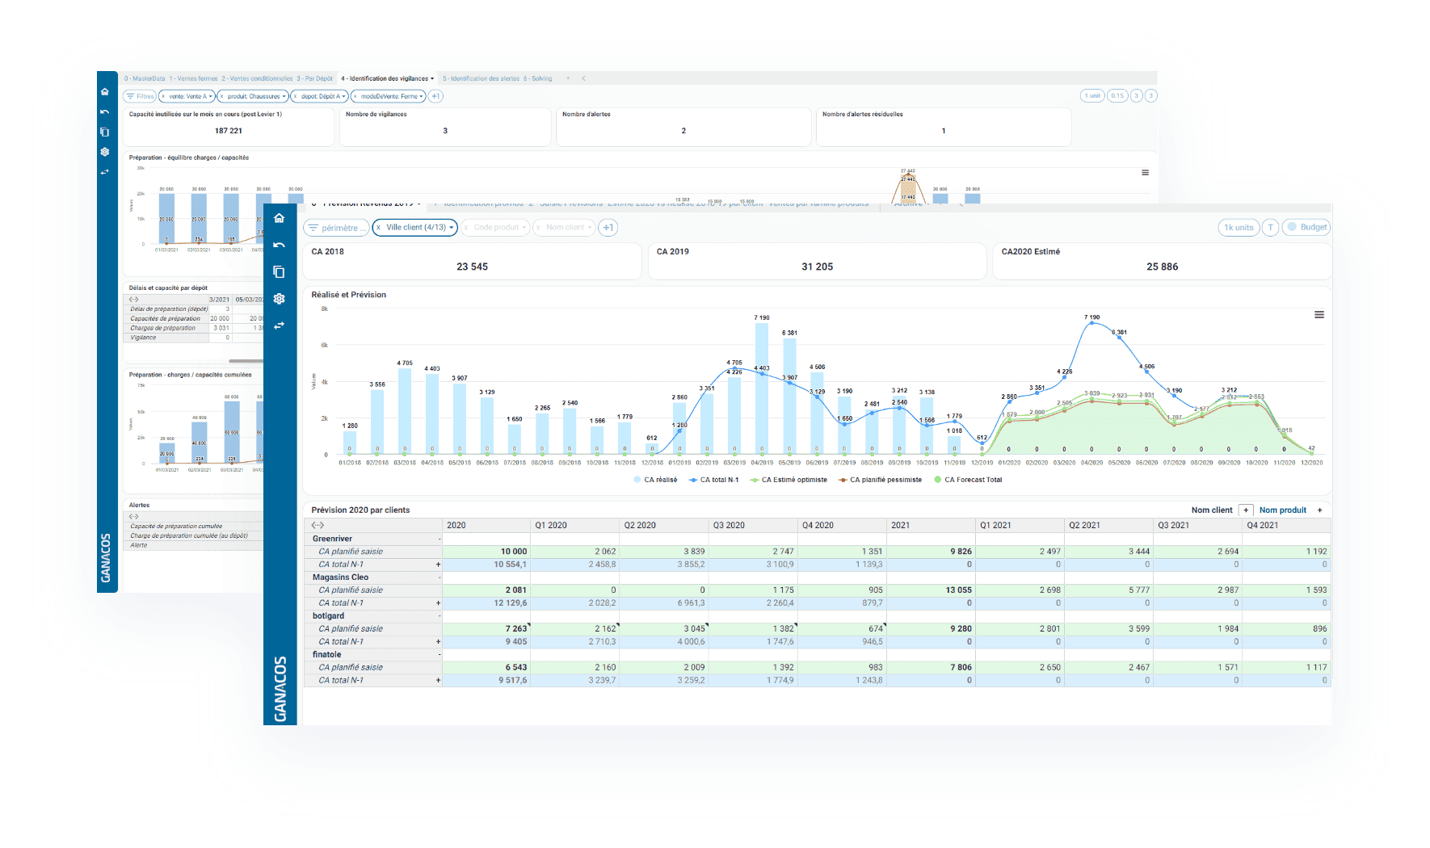Remove the produit: Chaussures filter x
The image size is (1430, 848).
point(221,96)
